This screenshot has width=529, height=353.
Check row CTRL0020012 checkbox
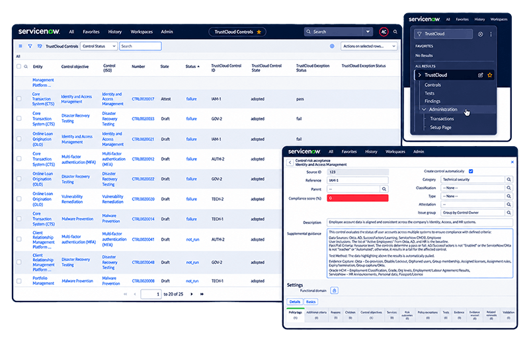point(19,159)
